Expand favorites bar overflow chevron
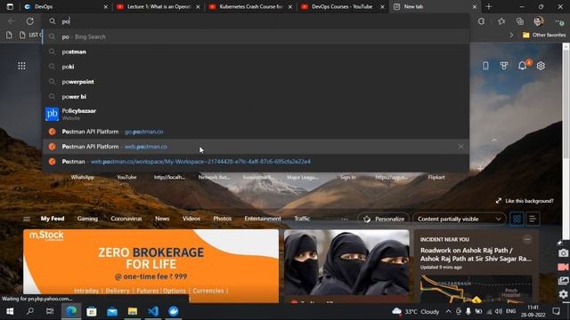 point(511,35)
